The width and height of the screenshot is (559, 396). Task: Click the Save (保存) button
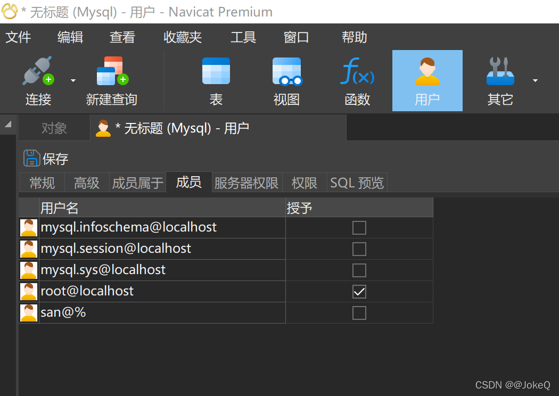tap(46, 159)
